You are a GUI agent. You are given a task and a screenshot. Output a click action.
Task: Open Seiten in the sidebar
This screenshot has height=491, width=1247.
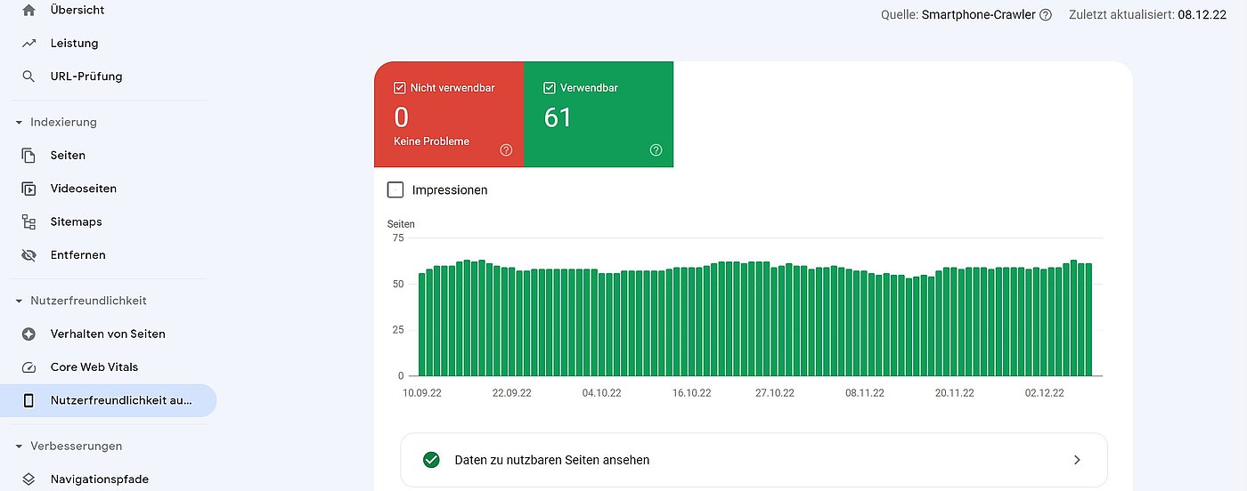pyautogui.click(x=68, y=156)
